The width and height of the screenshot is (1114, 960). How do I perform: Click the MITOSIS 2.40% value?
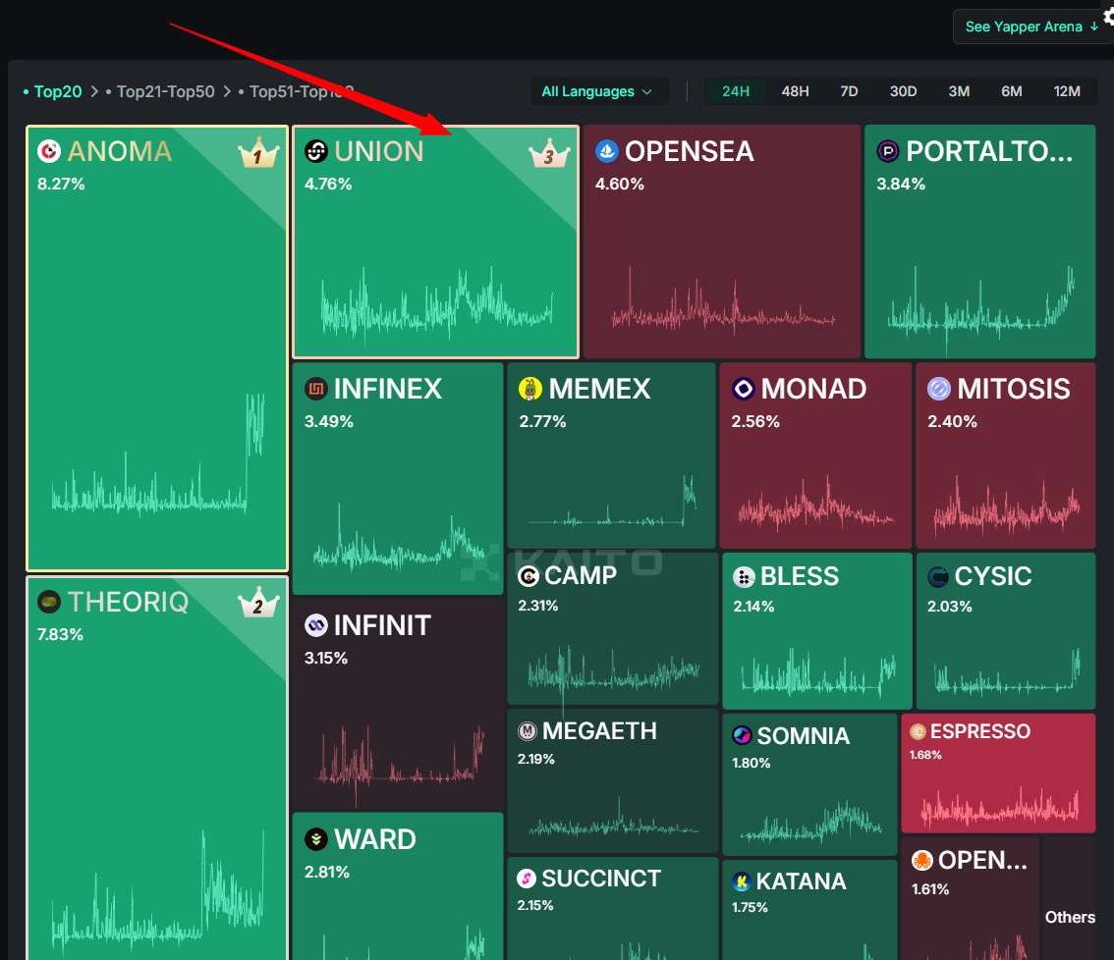coord(952,421)
